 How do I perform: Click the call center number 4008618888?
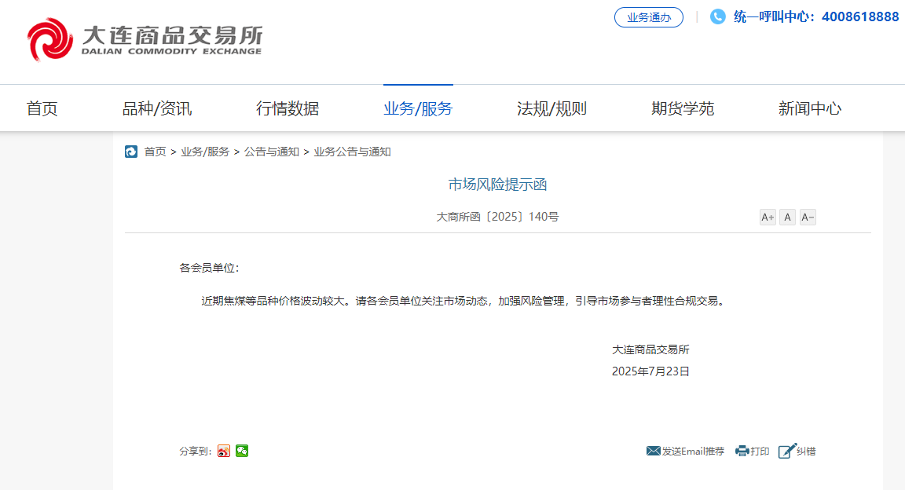tap(860, 16)
